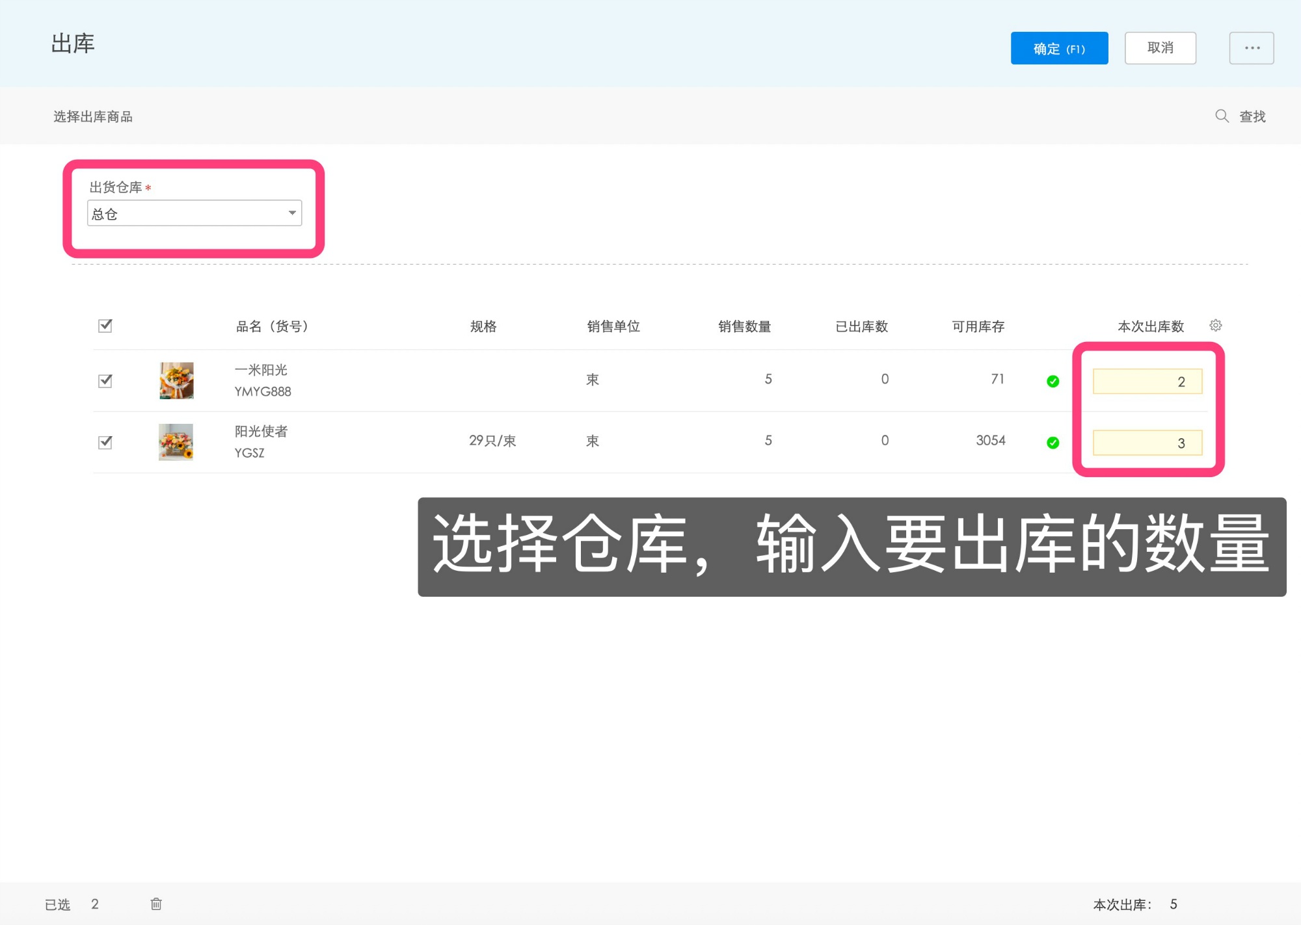Toggle the select-all header checkbox
The image size is (1301, 925).
105,326
